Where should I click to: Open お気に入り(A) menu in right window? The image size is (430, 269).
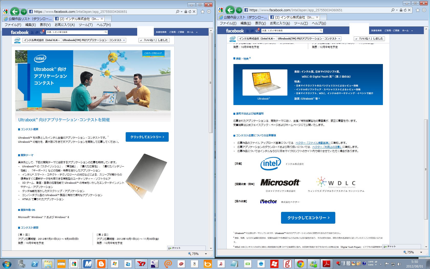pos(280,23)
